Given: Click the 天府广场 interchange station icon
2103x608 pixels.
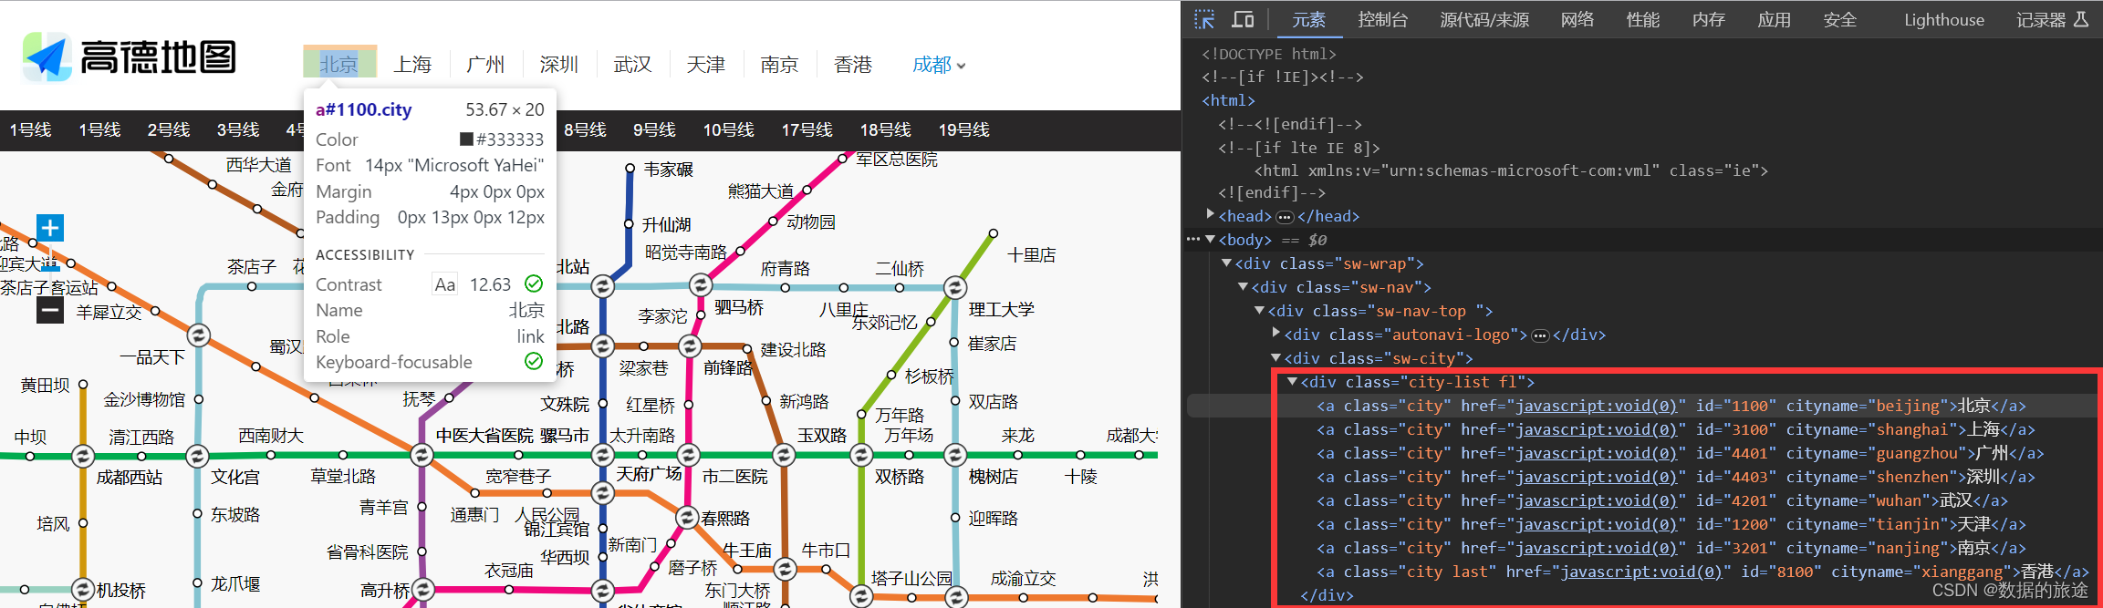Looking at the screenshot, I should coord(602,493).
